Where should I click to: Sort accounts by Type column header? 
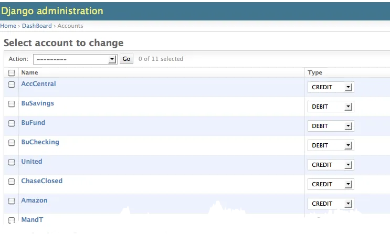tap(315, 72)
